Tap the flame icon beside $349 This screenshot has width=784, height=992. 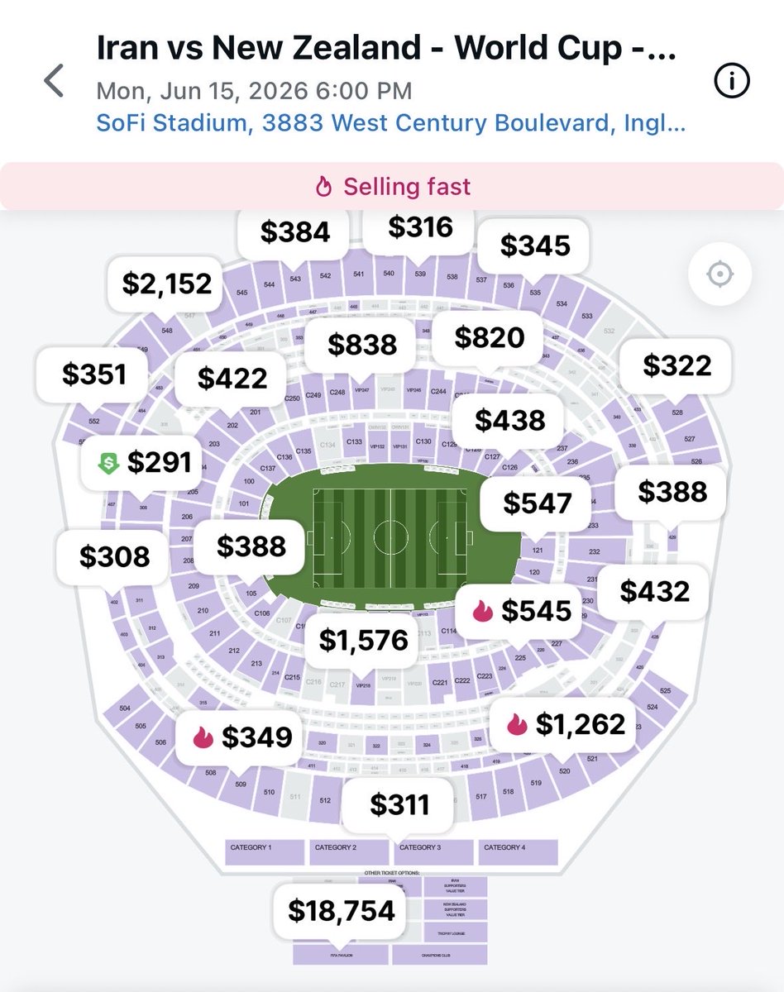pos(203,737)
